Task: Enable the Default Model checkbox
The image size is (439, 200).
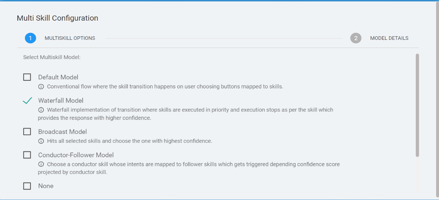Action: pyautogui.click(x=27, y=77)
